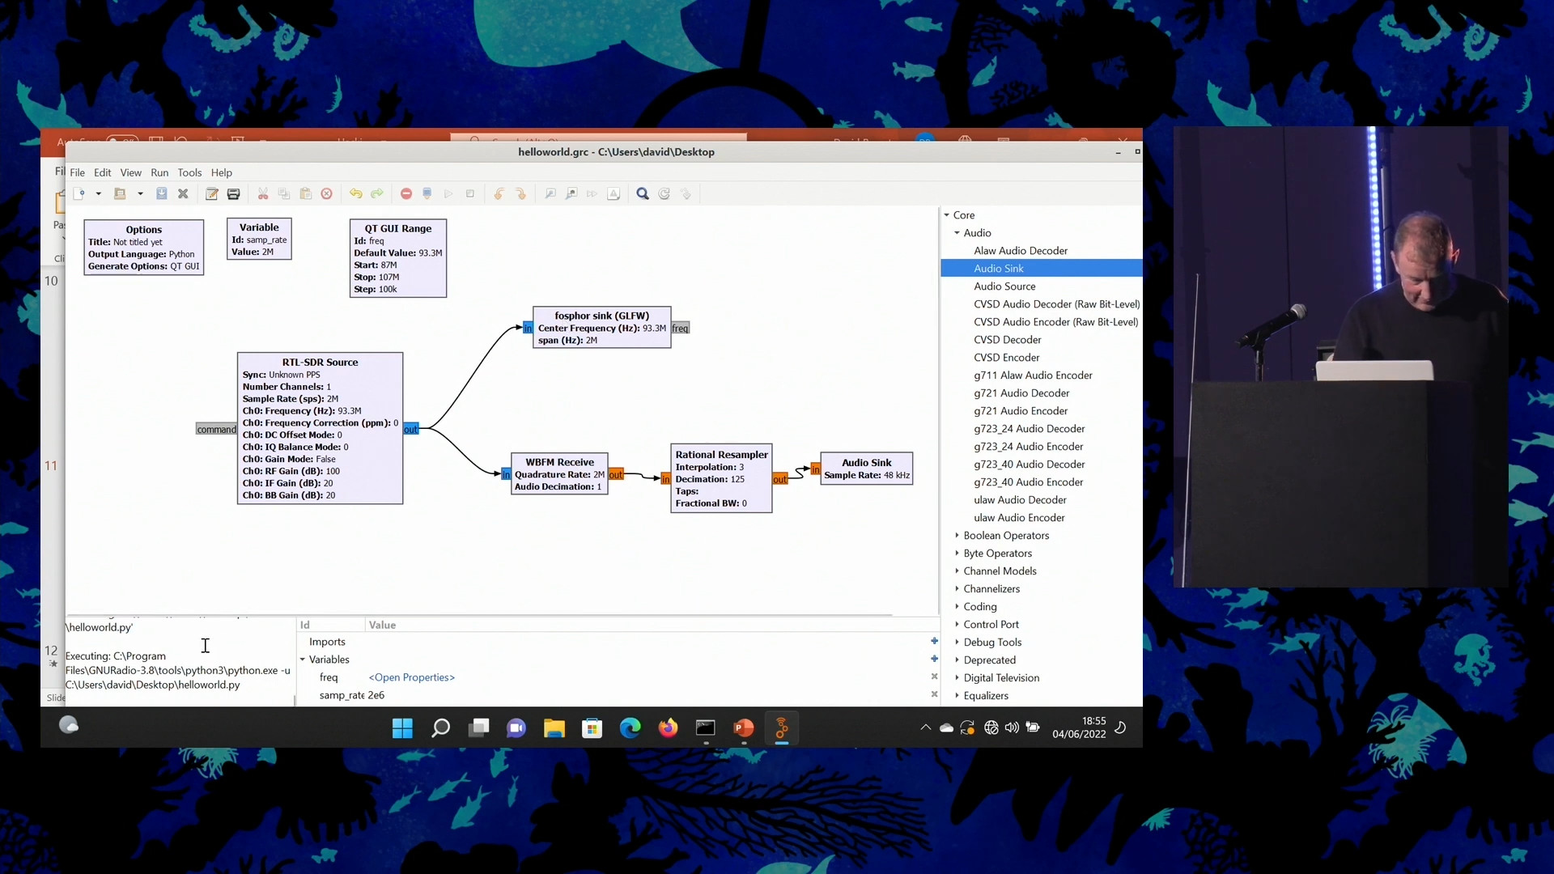Enable the selected block
The image size is (1554, 874).
coord(550,194)
